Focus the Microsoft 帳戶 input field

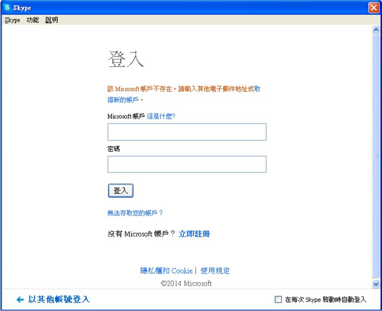[x=187, y=132]
